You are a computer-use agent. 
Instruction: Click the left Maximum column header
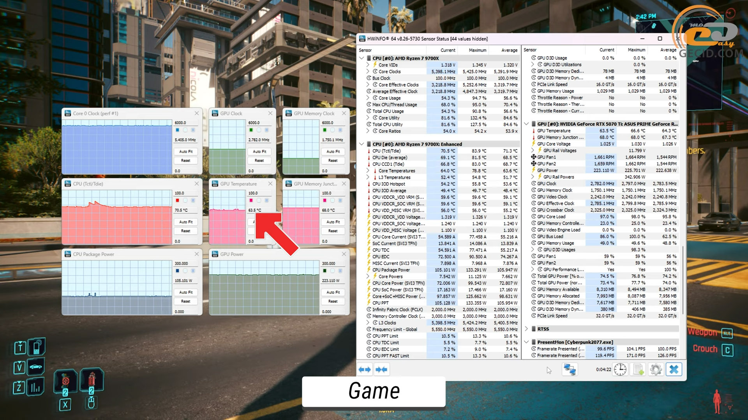[x=473, y=50]
